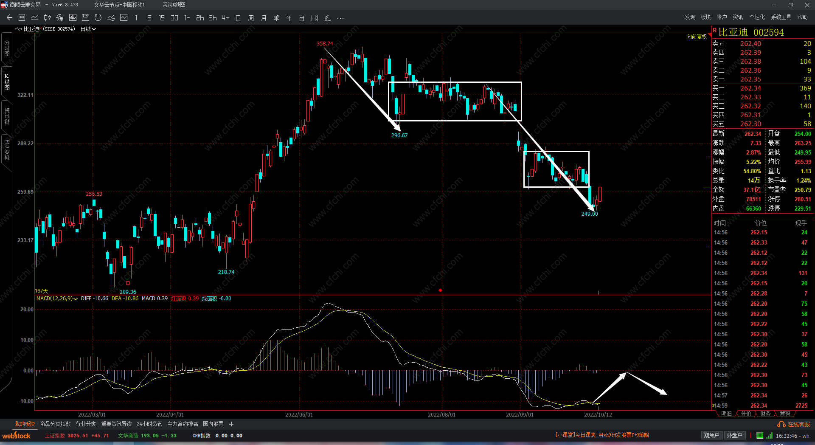Screen dimensions: 815x445
Task: Select the weekly (周) period
Action: [251, 18]
